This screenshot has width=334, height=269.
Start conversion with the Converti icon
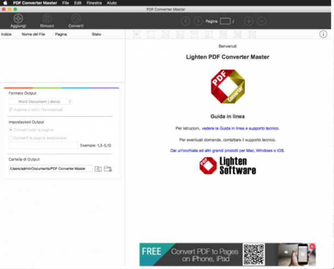[x=76, y=19]
